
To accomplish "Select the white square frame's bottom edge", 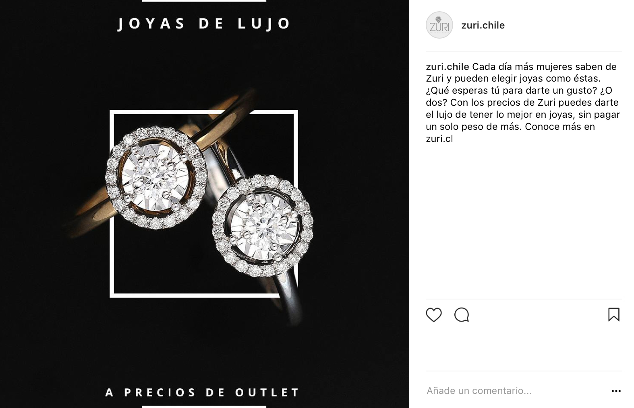I will (195, 295).
